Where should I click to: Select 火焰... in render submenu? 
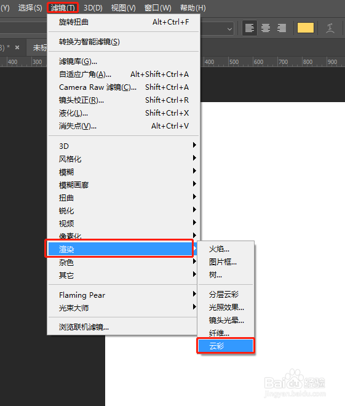coord(226,249)
